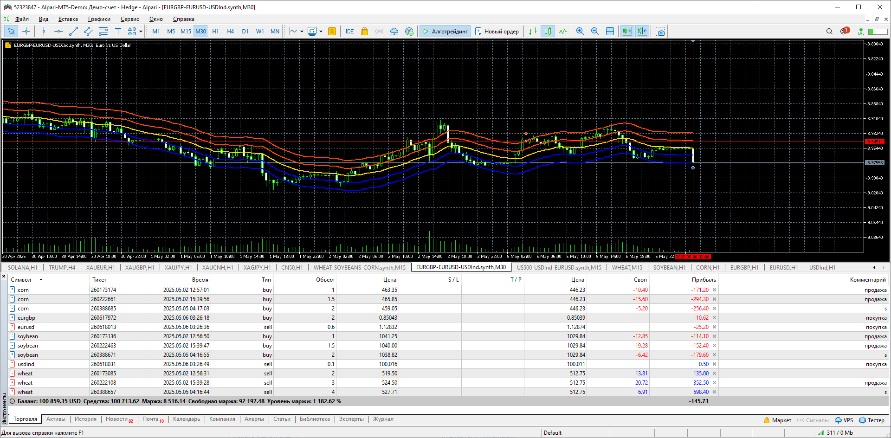Click the zoom in chart icon
Image resolution: width=891 pixels, height=438 pixels.
[580, 32]
